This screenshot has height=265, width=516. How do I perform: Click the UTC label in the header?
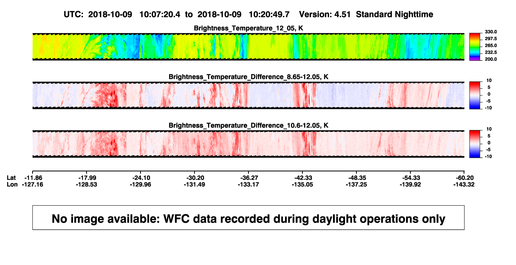pos(73,14)
